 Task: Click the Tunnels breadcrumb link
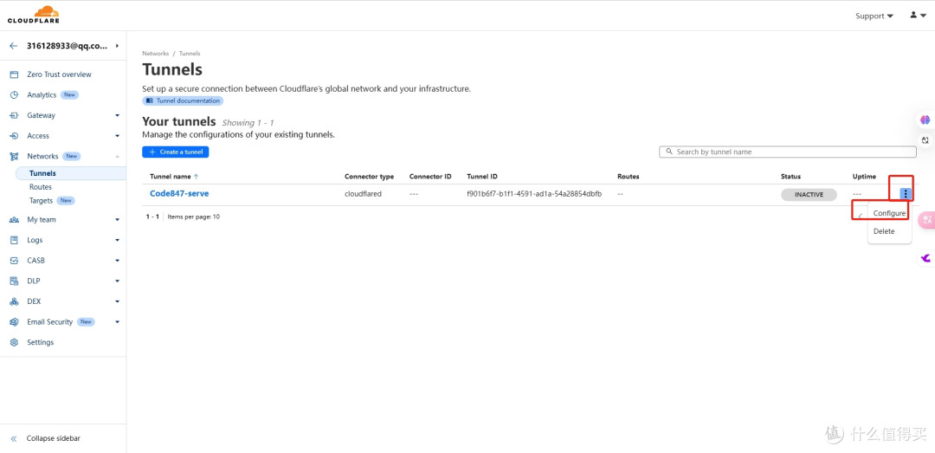click(x=190, y=54)
